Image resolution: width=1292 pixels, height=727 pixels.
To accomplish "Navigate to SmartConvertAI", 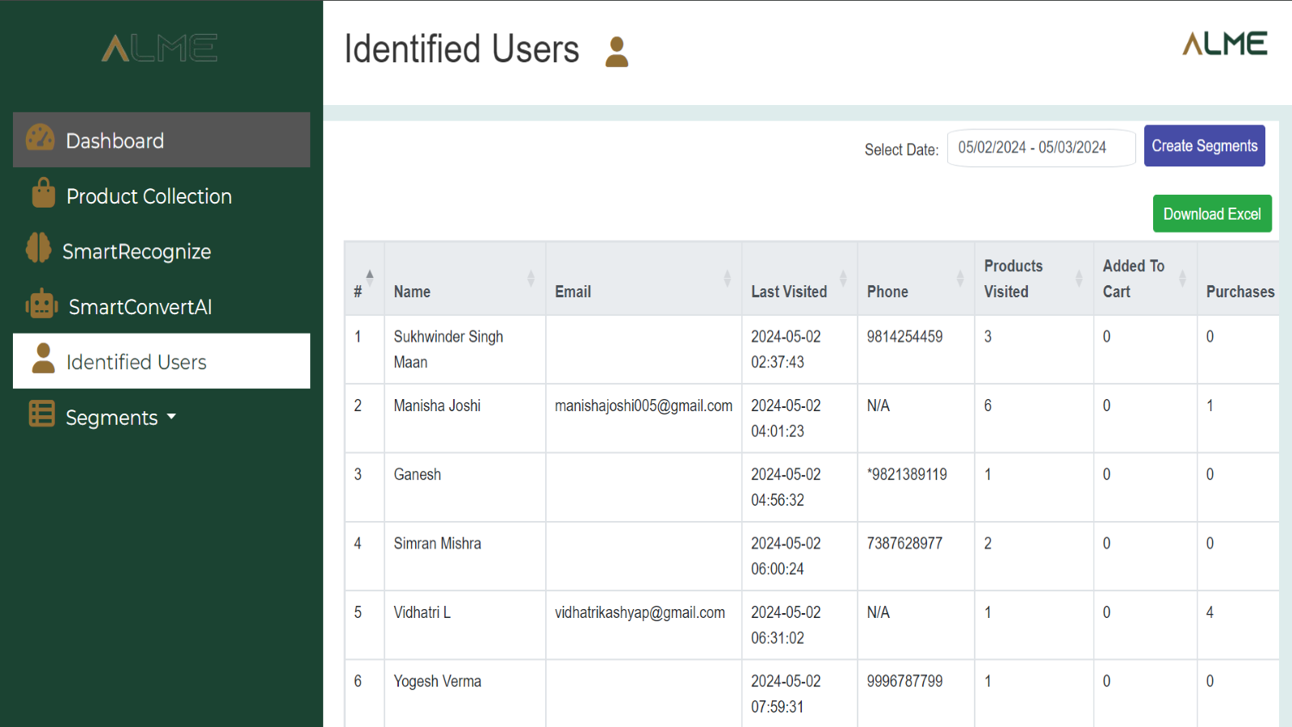I will (x=161, y=306).
